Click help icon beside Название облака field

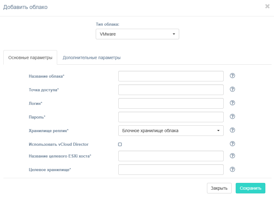pyautogui.click(x=232, y=76)
